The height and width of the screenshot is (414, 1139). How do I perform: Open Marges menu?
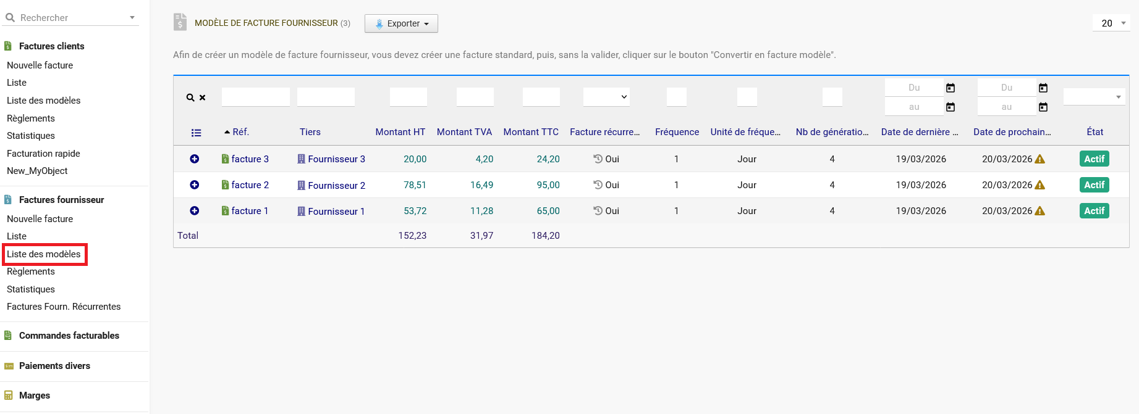pyautogui.click(x=35, y=395)
